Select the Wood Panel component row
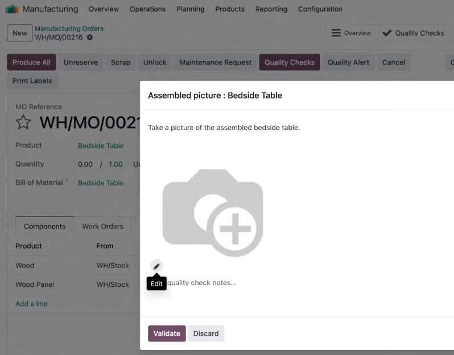The image size is (454, 355). (73, 285)
